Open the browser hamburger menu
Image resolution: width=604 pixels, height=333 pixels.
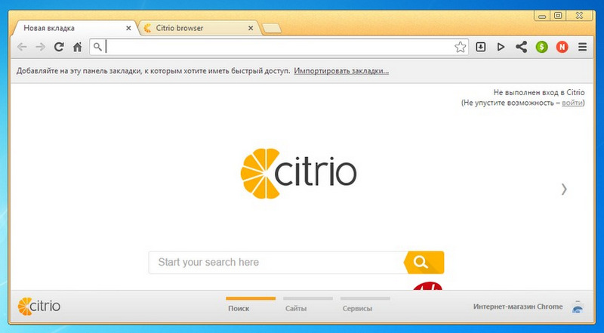pyautogui.click(x=582, y=47)
